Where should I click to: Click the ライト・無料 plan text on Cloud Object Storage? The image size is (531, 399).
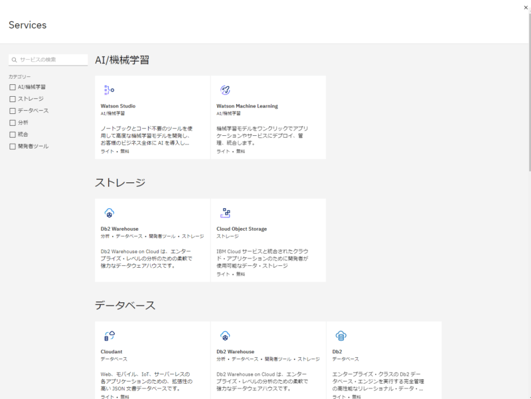[230, 274]
